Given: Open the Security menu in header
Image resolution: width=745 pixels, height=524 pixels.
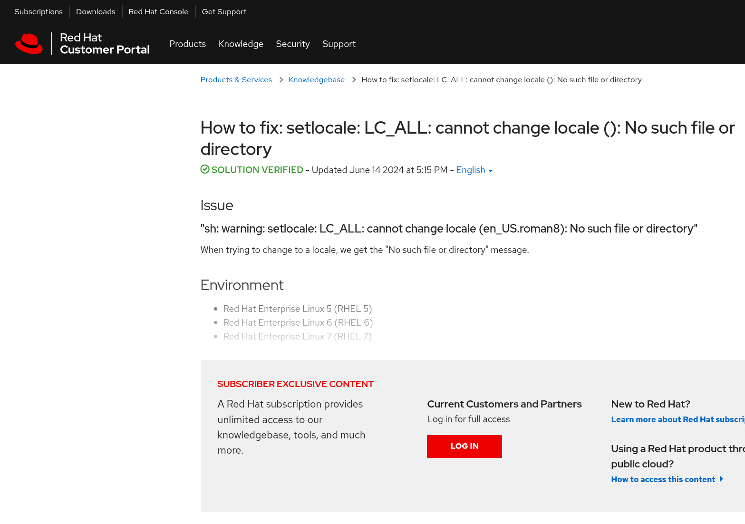Looking at the screenshot, I should click(x=292, y=44).
